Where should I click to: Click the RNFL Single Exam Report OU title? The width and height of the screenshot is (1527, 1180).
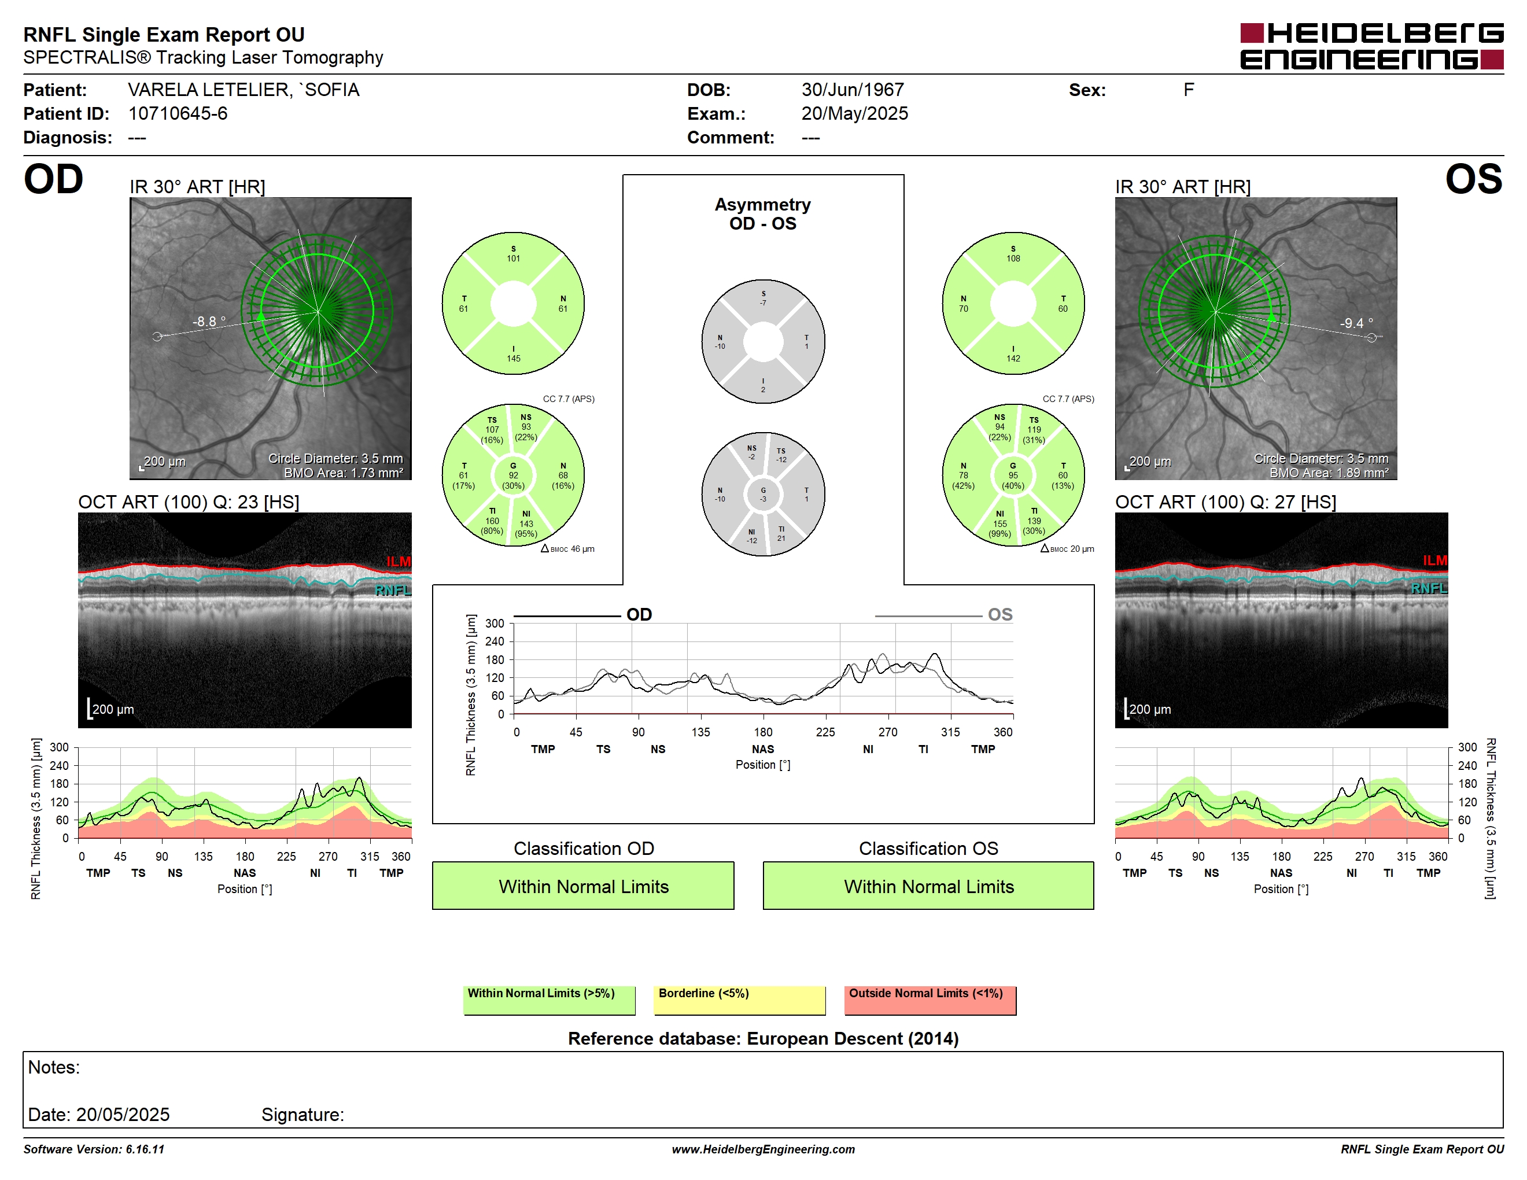click(164, 34)
